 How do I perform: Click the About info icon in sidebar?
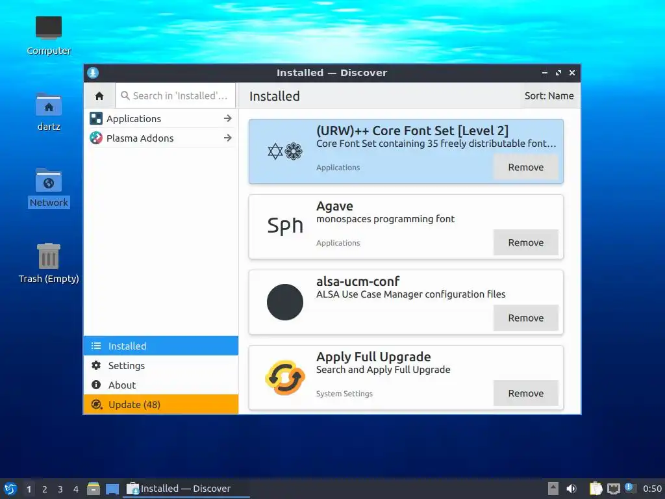tap(96, 385)
